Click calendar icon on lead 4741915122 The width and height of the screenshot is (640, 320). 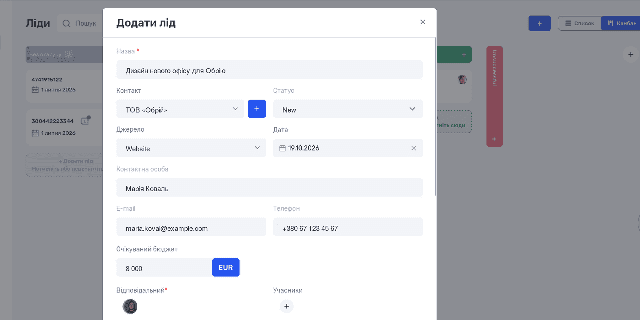35,90
